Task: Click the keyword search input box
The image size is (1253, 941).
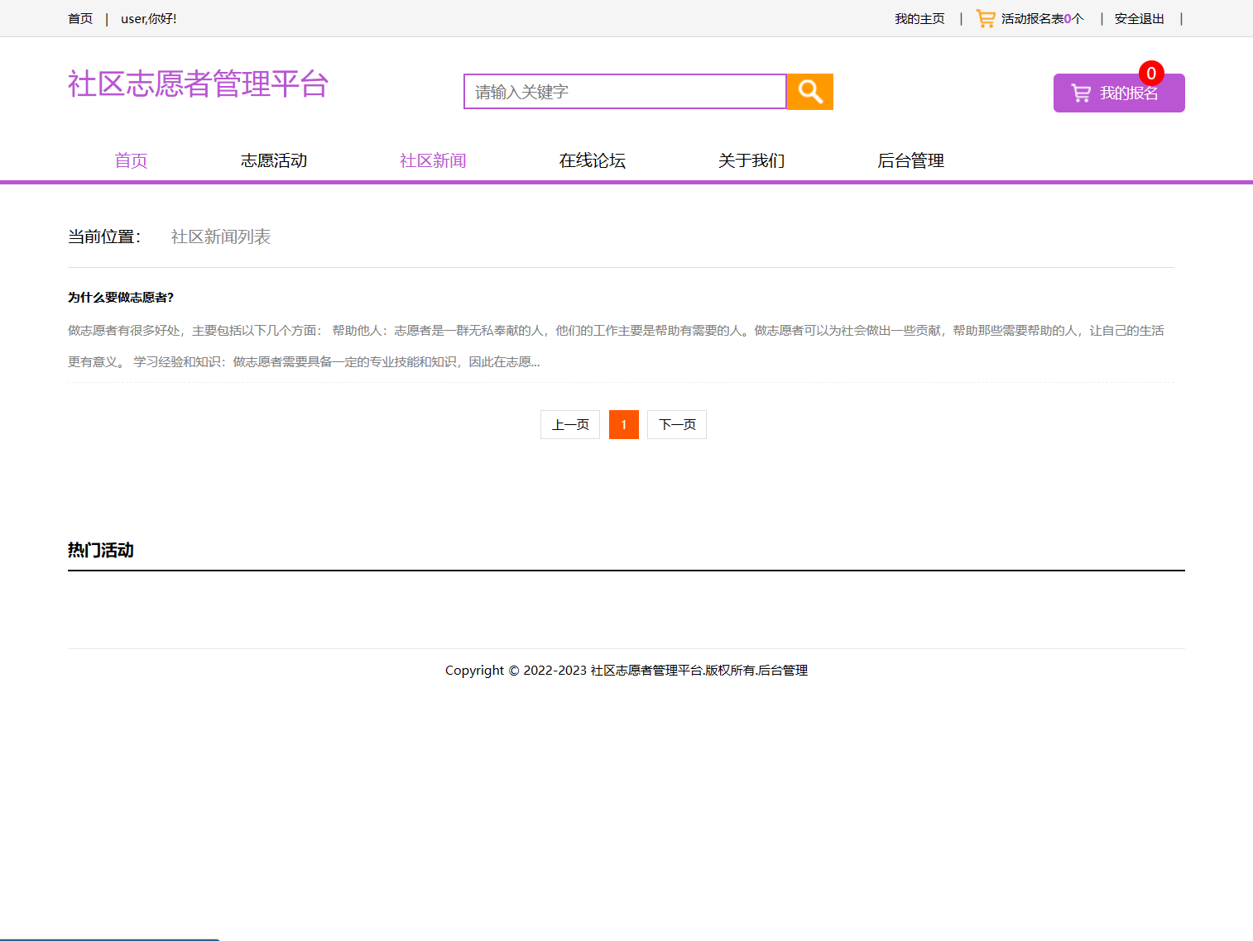Action: (624, 92)
